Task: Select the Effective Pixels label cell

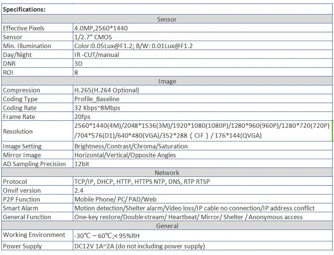Action: pos(37,28)
